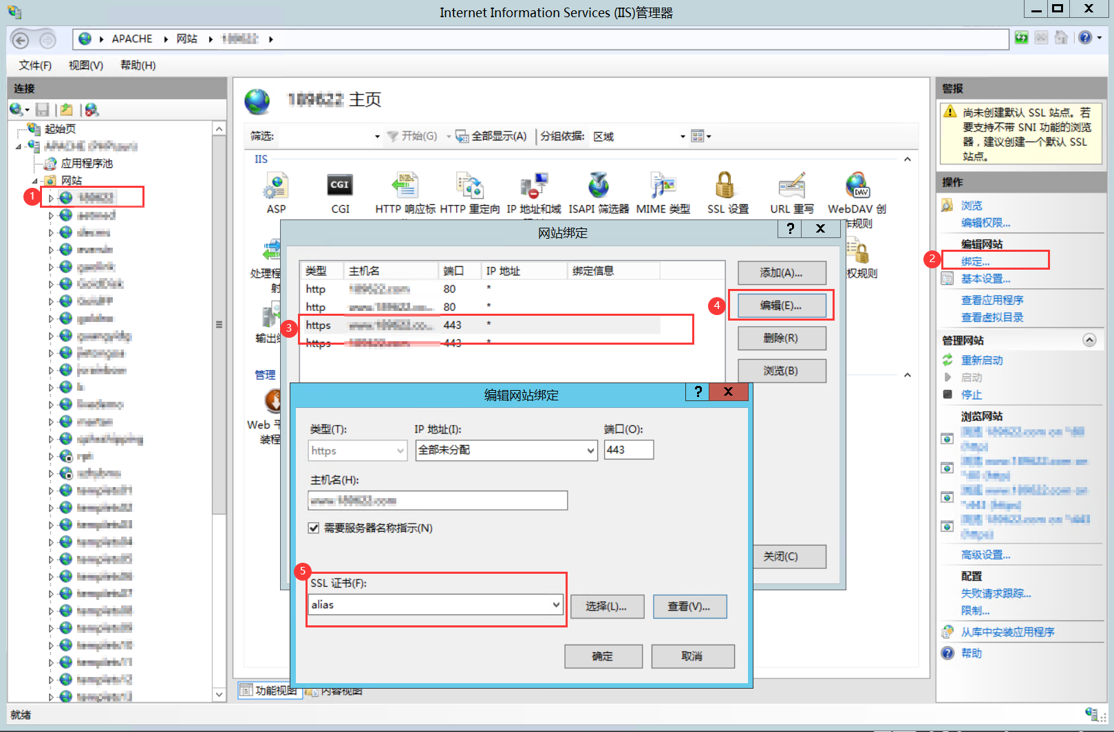This screenshot has height=732, width=1114.
Task: Click the 基本设置... link
Action: click(985, 279)
